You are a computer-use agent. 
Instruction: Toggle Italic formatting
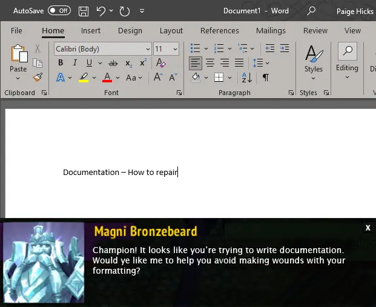(x=75, y=63)
